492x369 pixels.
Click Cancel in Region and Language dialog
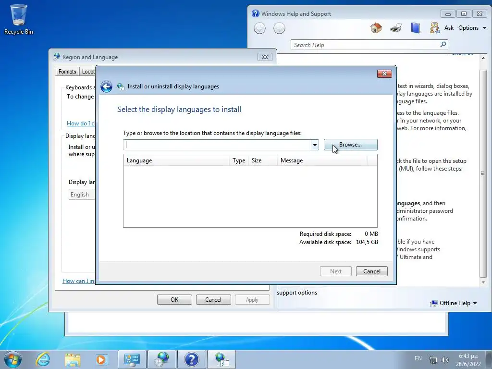(x=213, y=300)
